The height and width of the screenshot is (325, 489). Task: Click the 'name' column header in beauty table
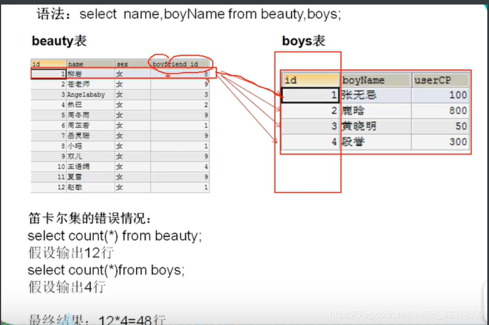click(x=90, y=64)
